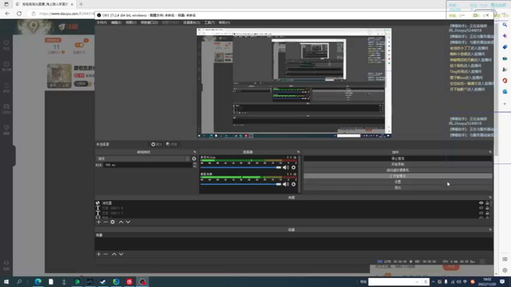This screenshot has width=511, height=287.
Task: Open settings gear of second mixer channel
Action: pyautogui.click(x=294, y=184)
